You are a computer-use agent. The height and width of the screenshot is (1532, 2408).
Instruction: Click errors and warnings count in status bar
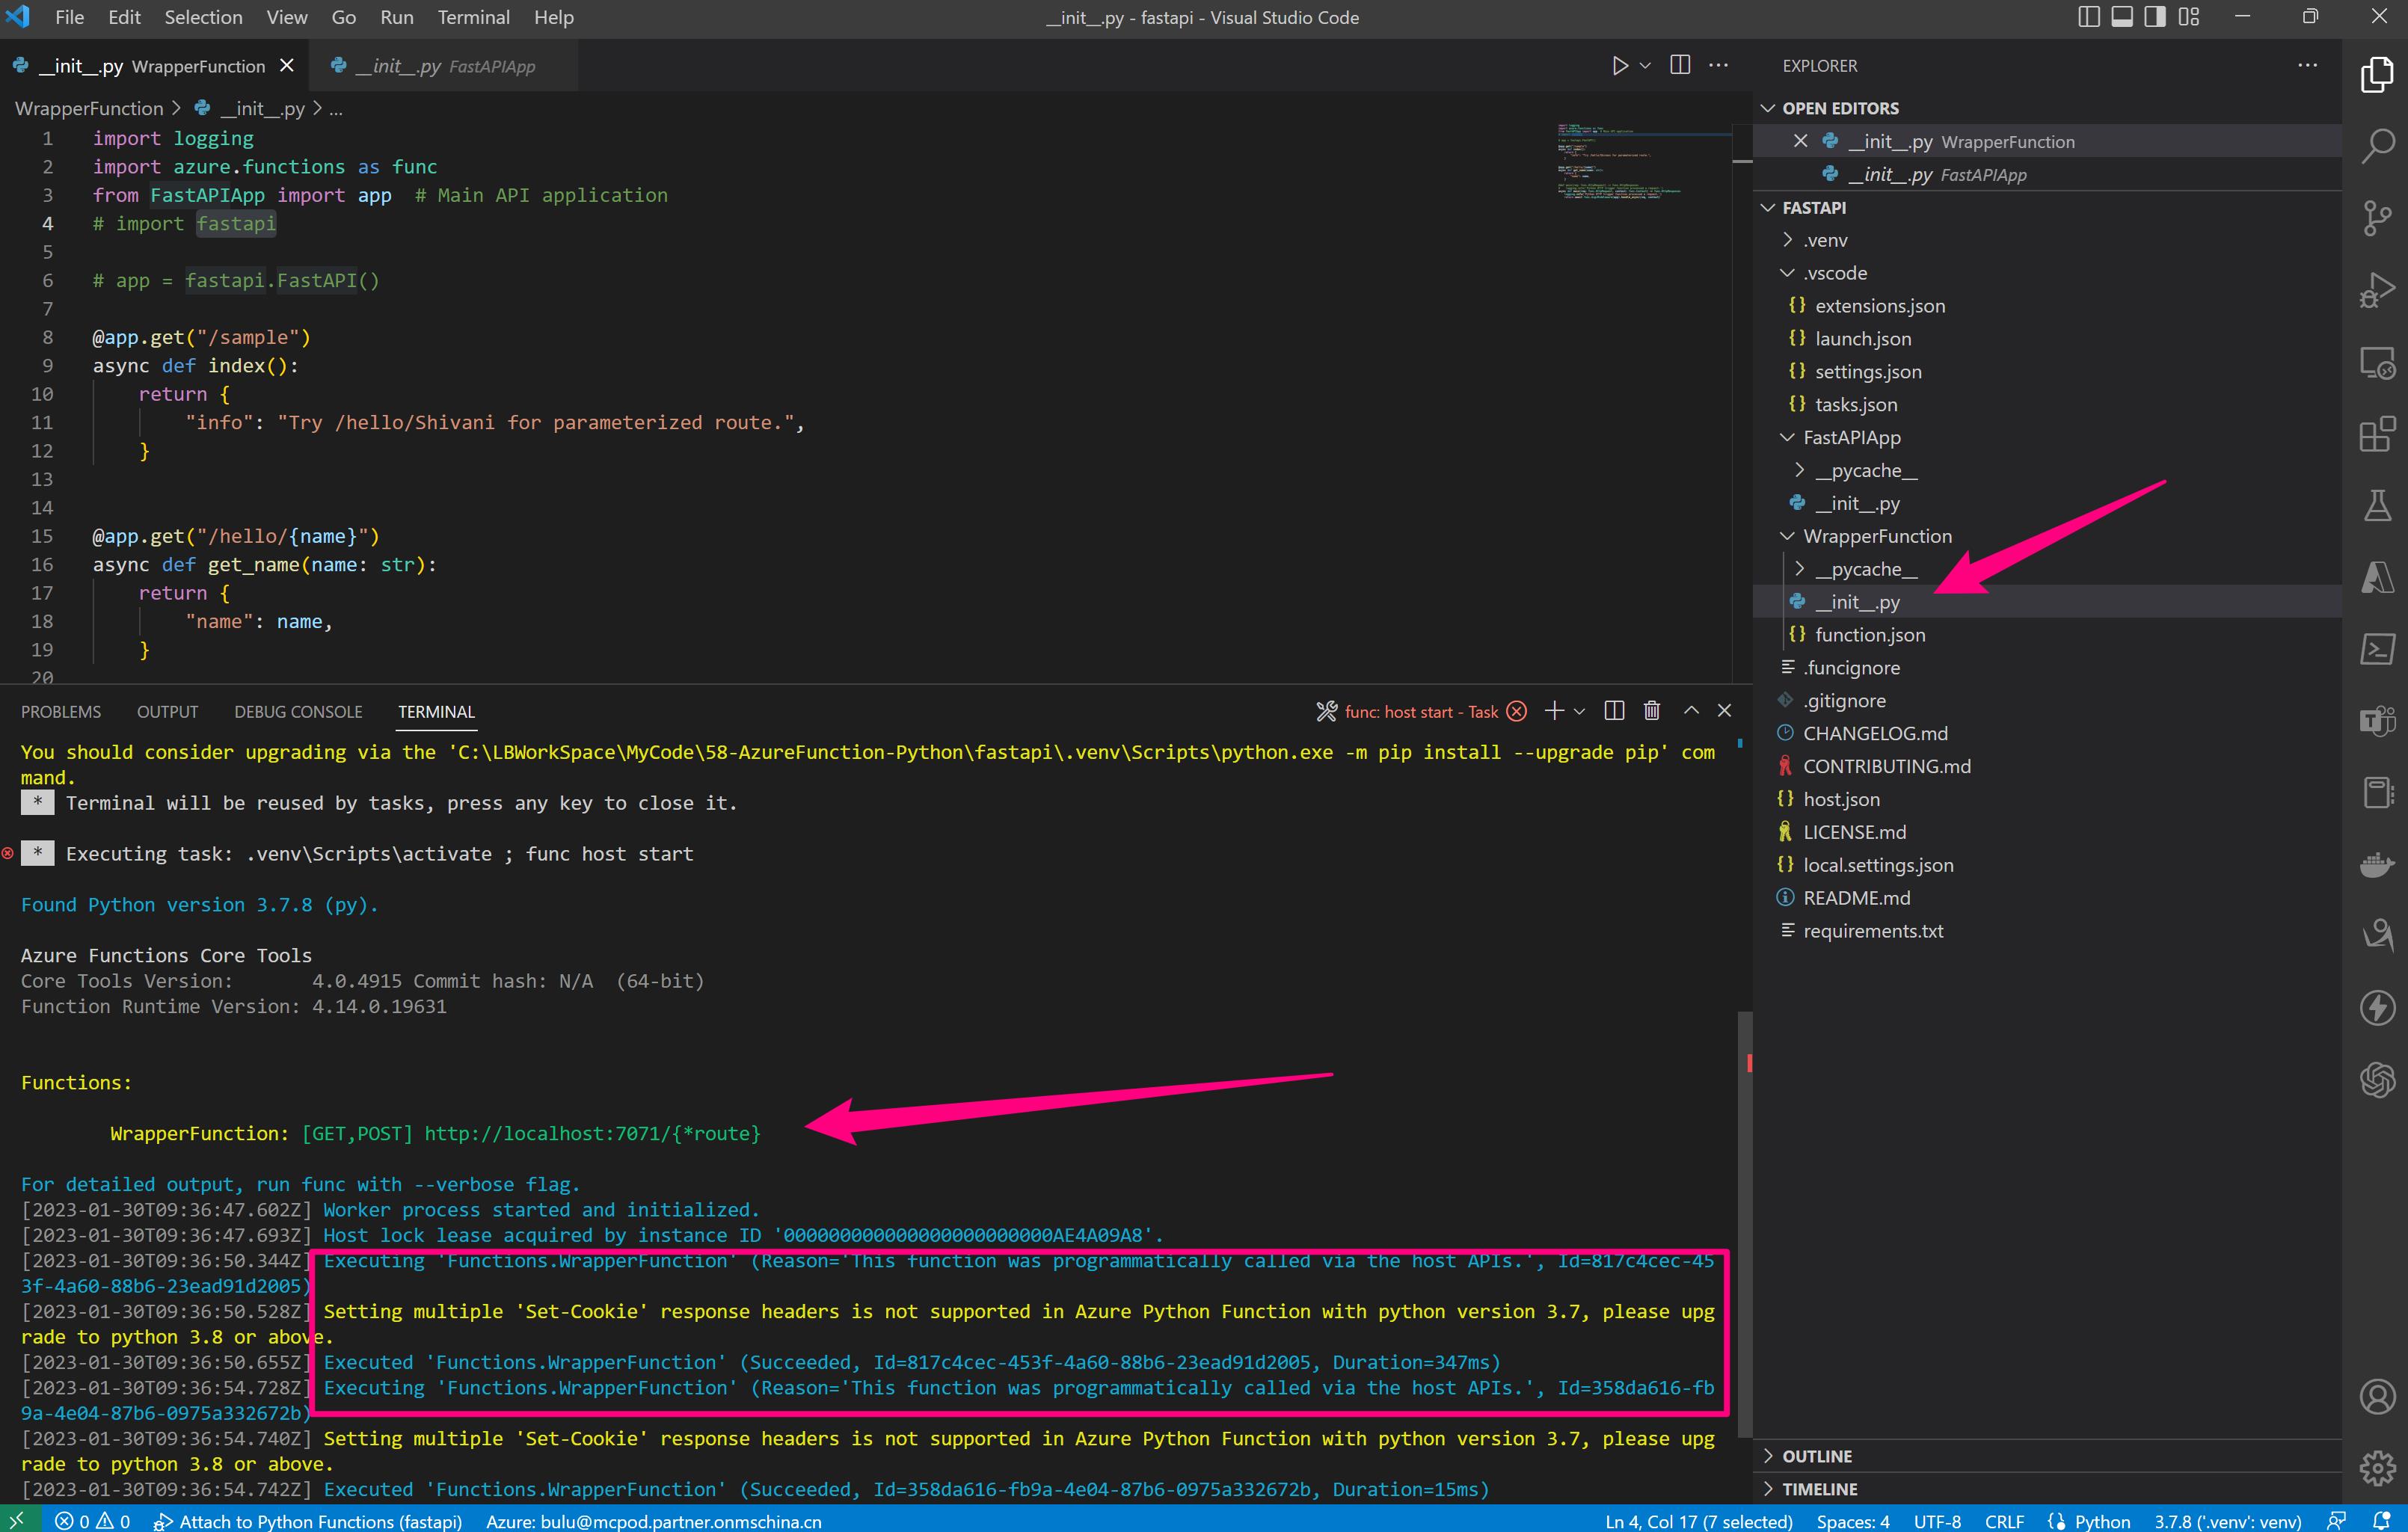click(92, 1520)
